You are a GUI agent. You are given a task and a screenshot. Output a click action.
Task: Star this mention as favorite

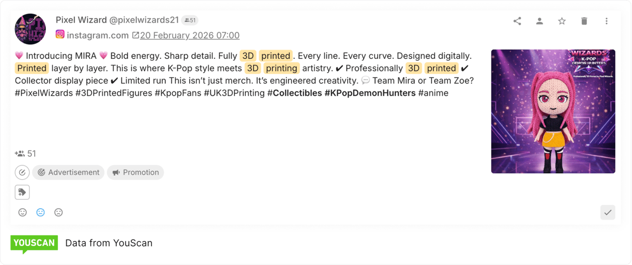[562, 21]
